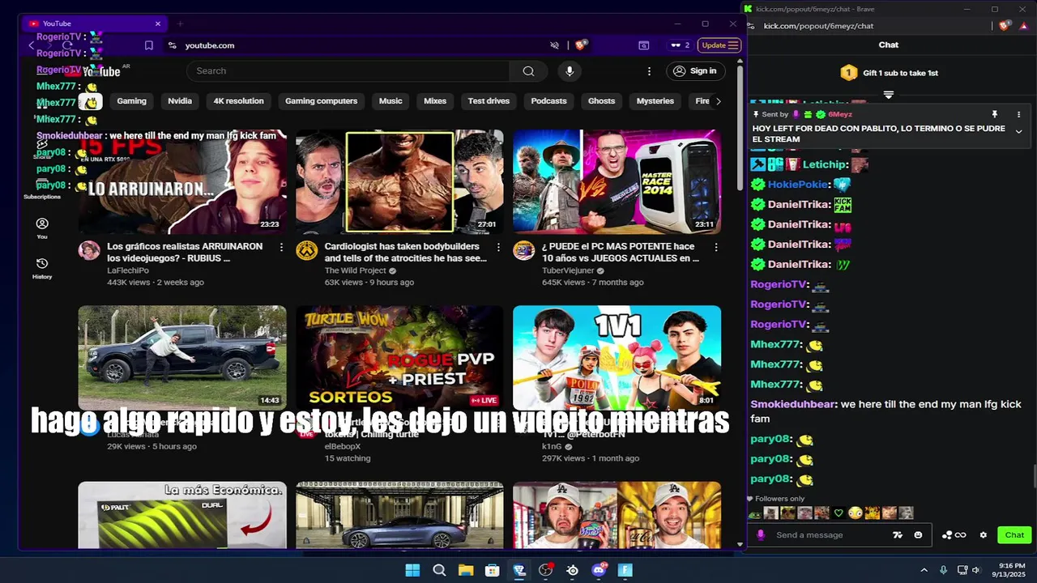Open the 1V1 Fortnite video thumbnail

pos(617,357)
